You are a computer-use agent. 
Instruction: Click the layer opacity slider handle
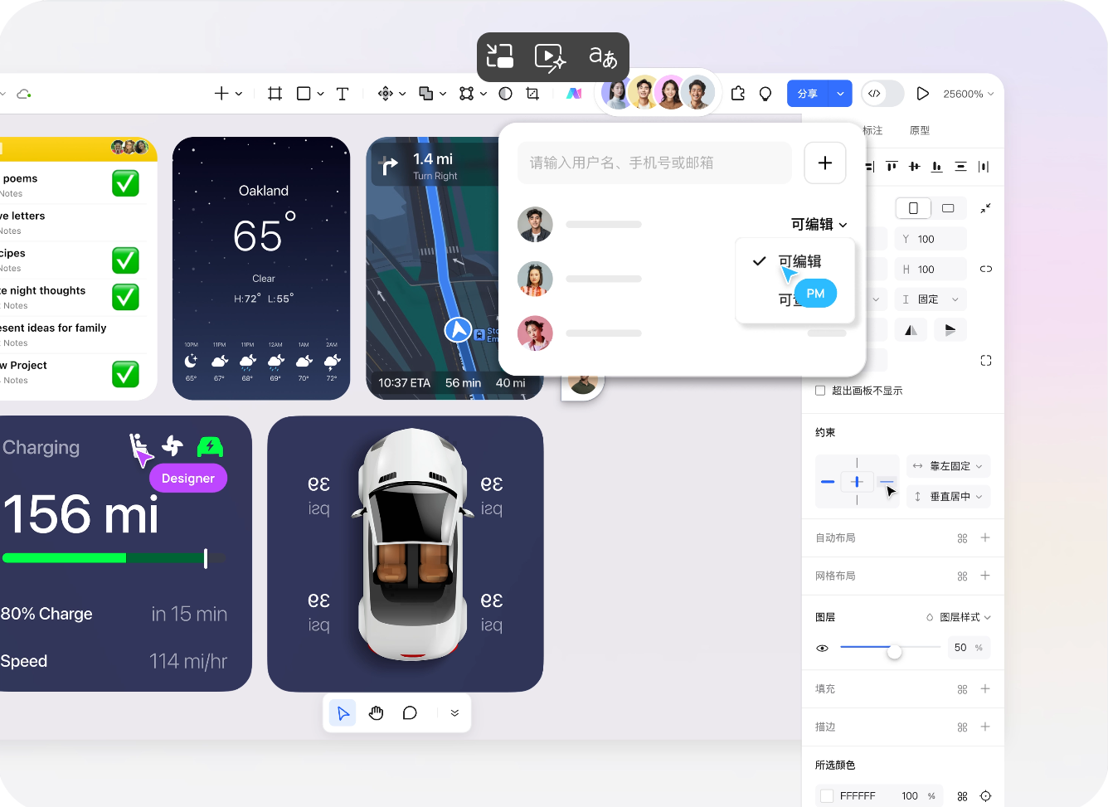894,652
